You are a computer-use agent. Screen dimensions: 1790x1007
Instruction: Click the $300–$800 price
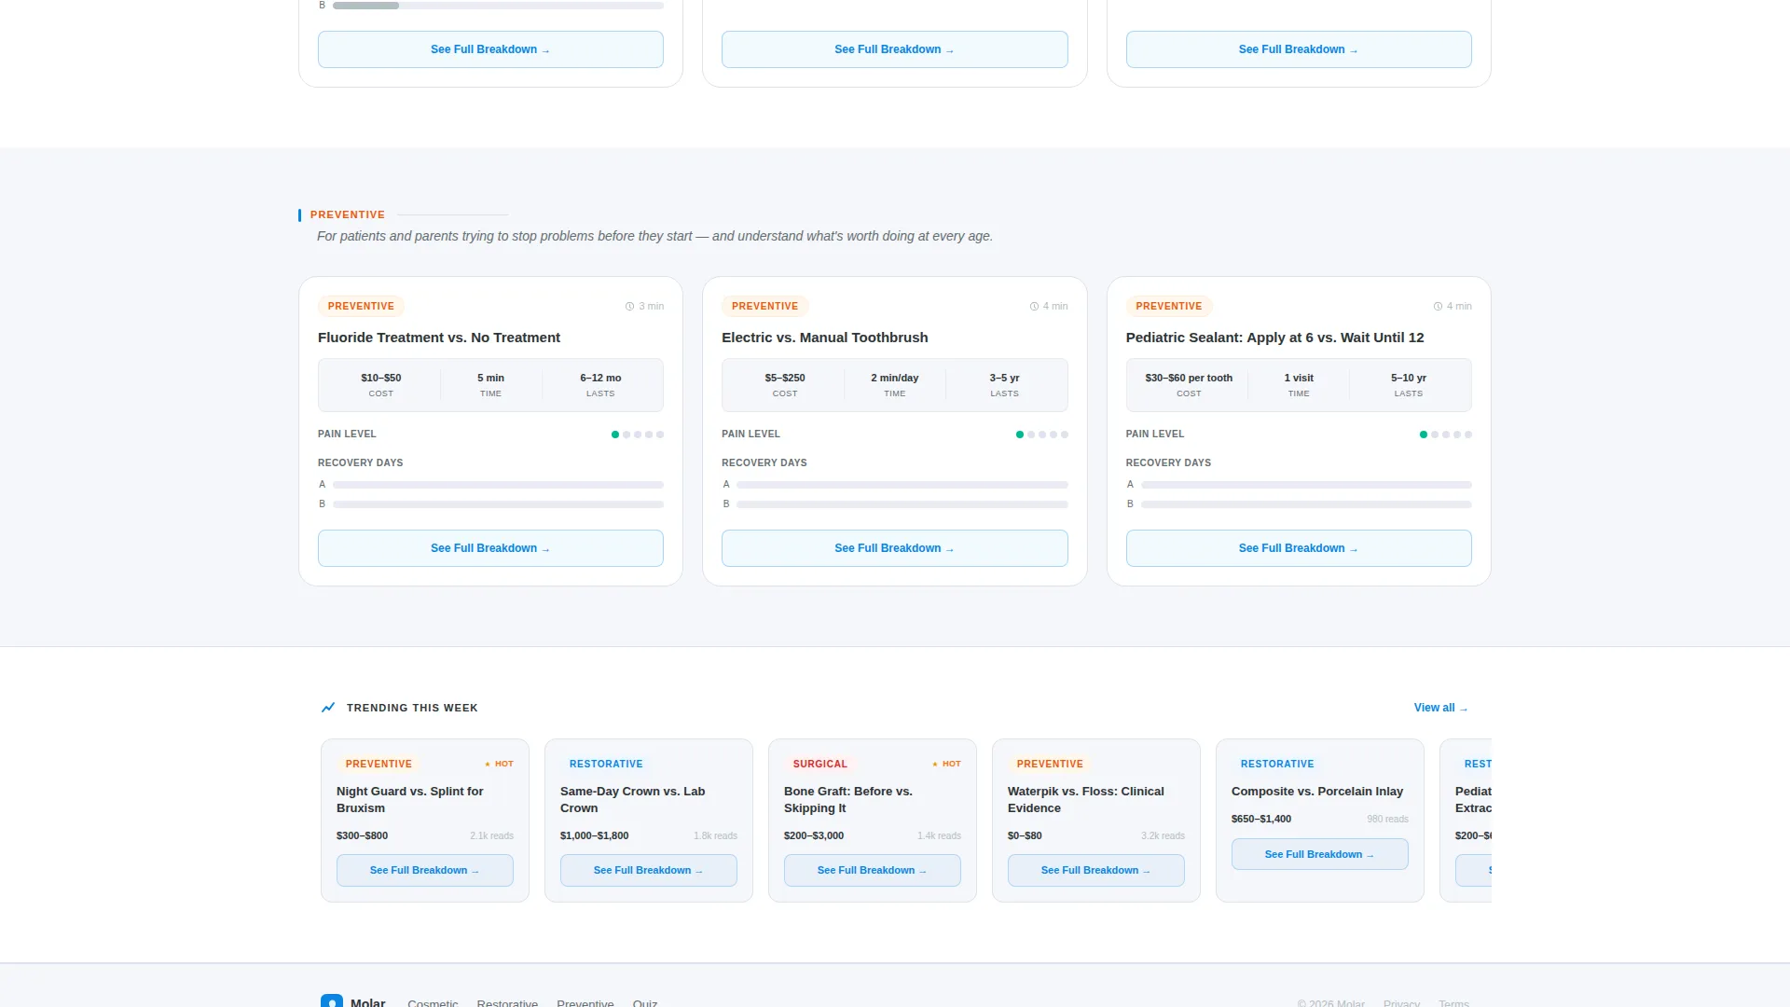pos(362,835)
